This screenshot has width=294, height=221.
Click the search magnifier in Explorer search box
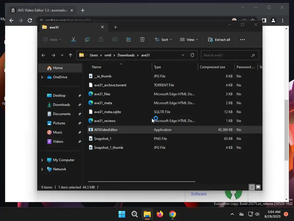tap(253, 55)
